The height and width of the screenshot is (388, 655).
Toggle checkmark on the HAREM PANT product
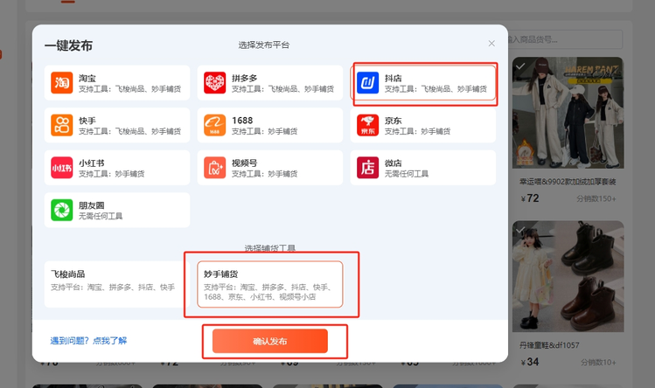click(x=520, y=66)
